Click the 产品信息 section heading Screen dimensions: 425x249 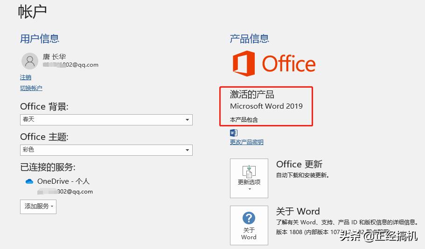coord(250,39)
